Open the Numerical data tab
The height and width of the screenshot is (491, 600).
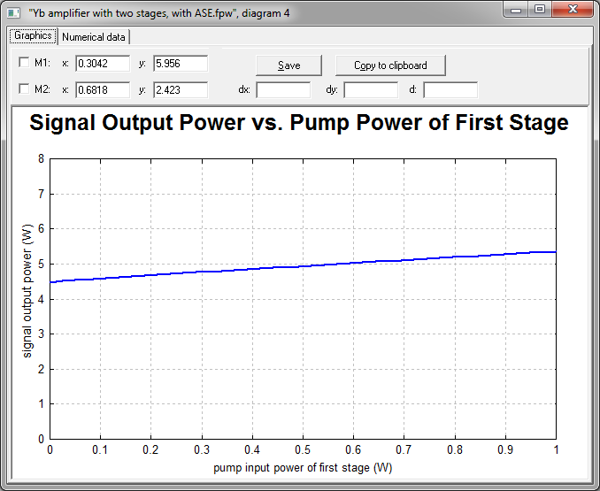[95, 37]
